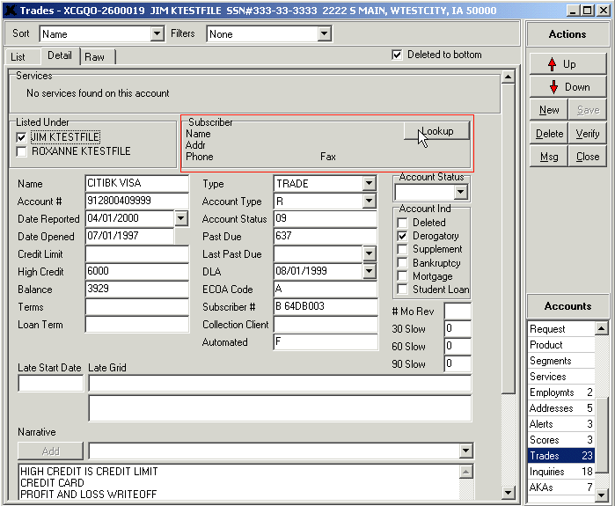Select Product in Accounts list
The image size is (615, 506).
[x=560, y=345]
